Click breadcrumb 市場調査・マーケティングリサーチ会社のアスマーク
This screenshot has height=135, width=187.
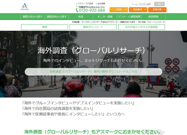pyautogui.click(x=95, y=22)
